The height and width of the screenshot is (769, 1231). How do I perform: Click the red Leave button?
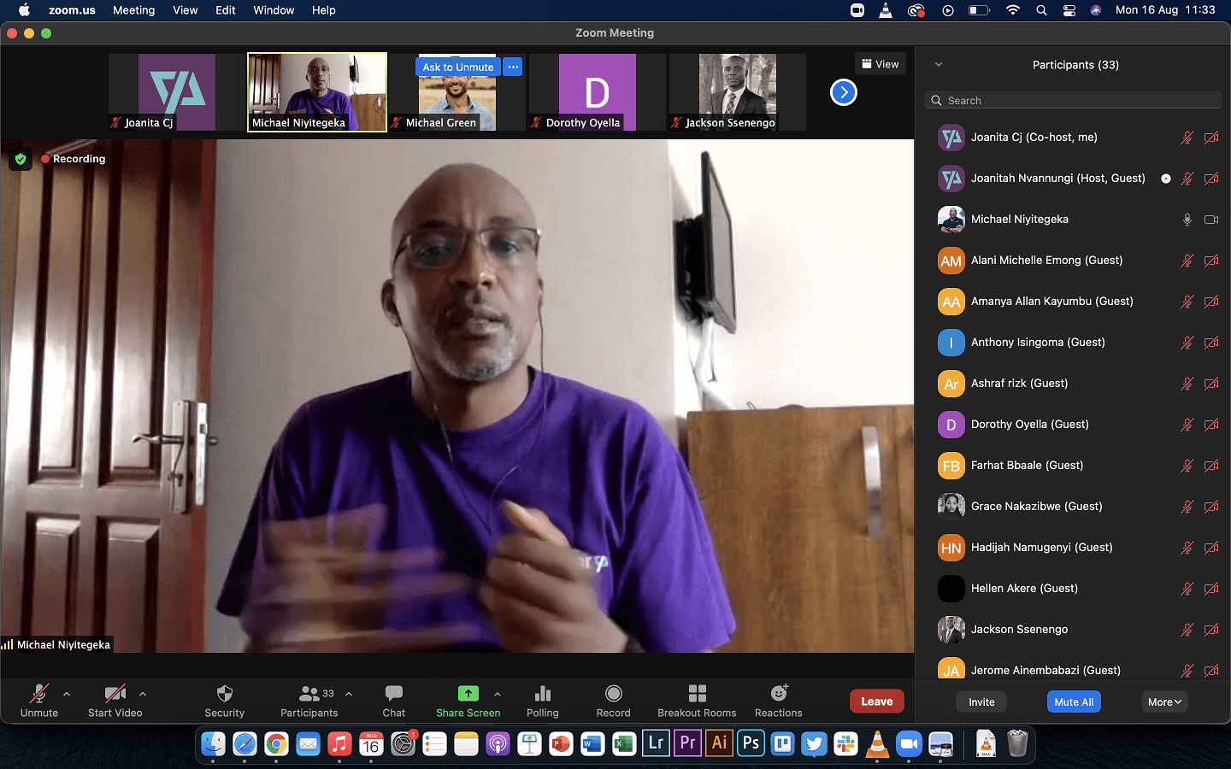coord(876,701)
